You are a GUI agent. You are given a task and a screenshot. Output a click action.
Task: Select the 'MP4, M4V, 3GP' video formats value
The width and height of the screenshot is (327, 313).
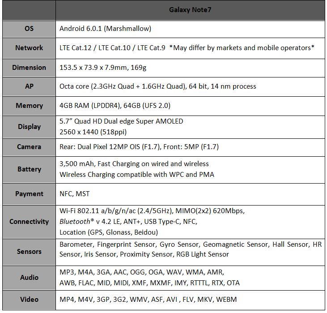coord(148,300)
